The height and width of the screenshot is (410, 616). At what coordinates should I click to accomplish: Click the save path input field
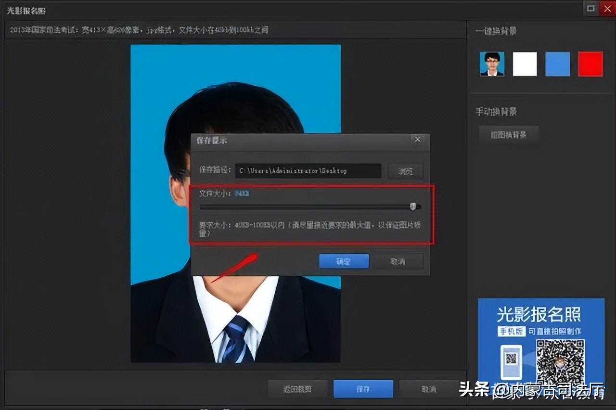[308, 171]
